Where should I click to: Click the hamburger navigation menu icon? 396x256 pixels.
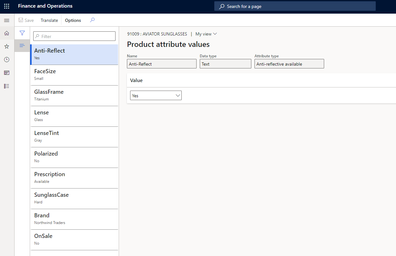tap(6, 20)
